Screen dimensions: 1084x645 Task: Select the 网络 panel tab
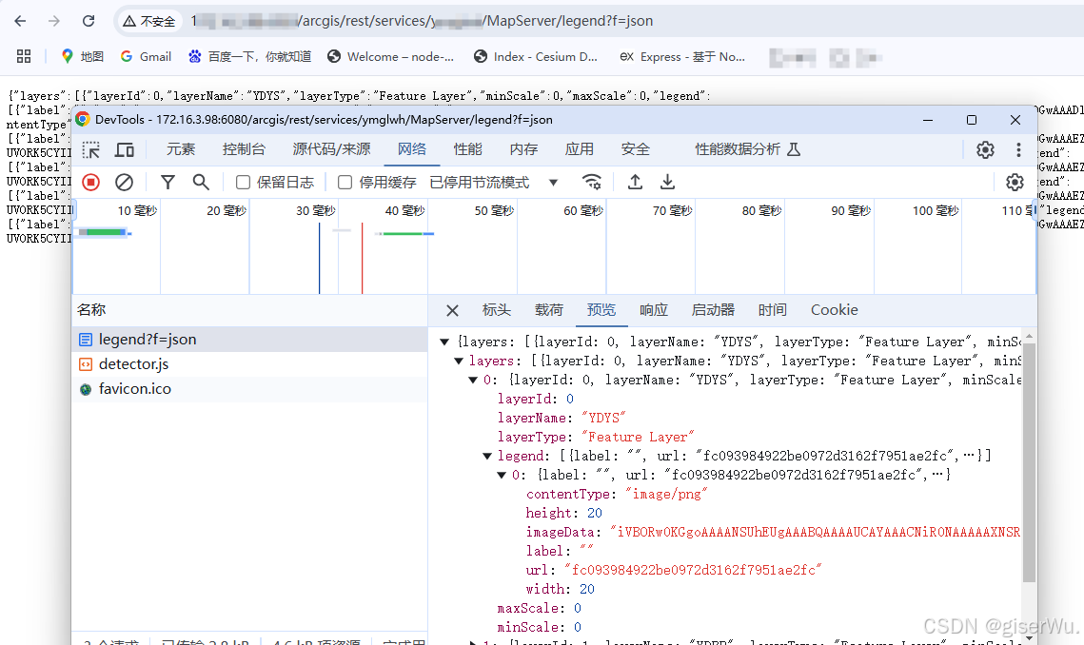[x=412, y=149]
